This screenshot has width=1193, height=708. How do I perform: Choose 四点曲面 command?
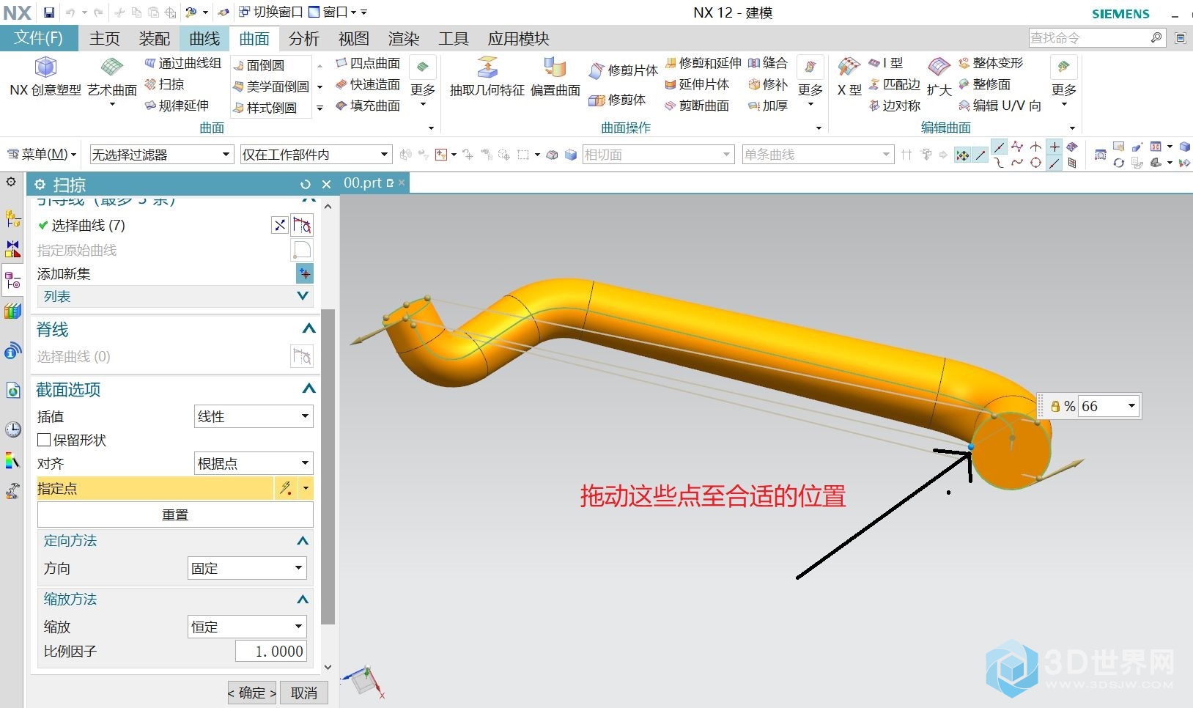(x=368, y=63)
